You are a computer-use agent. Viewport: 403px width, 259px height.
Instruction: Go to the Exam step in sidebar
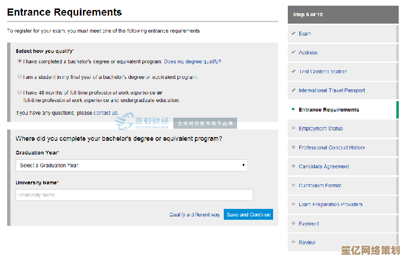[x=305, y=34]
